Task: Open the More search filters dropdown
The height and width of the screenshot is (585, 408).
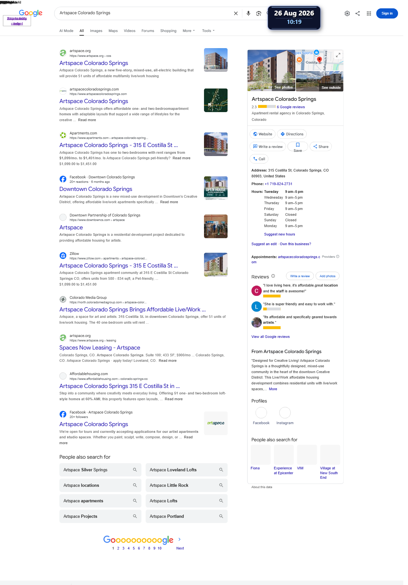Action: (189, 31)
